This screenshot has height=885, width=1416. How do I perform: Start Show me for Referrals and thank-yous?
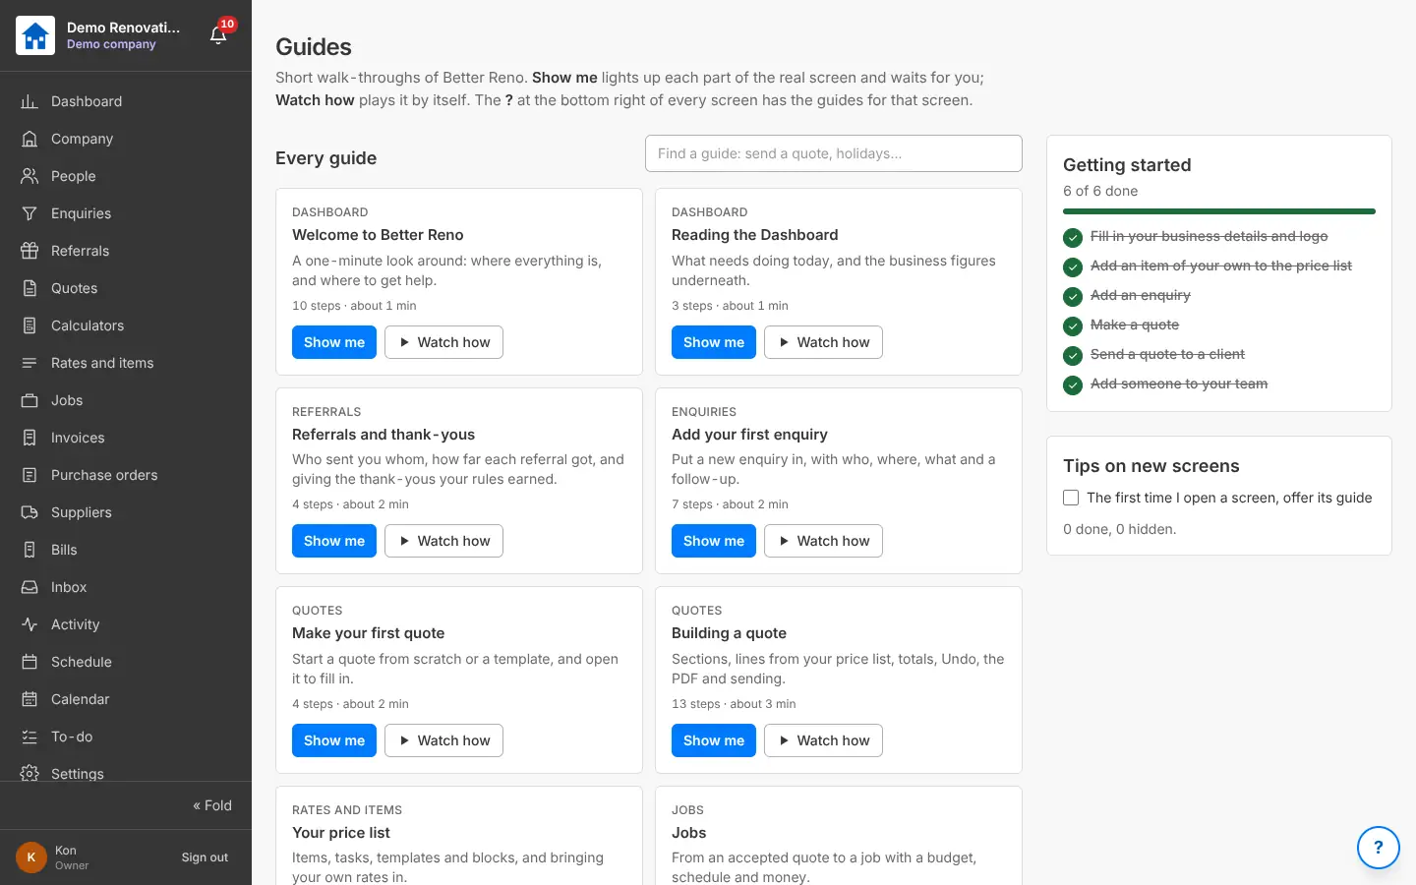pos(334,541)
